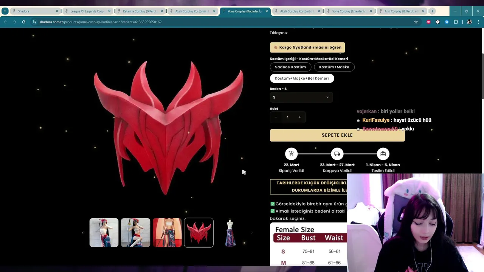
Task: Click '1. Nisan - 5. Nisan' delivery date
Action: point(383,165)
